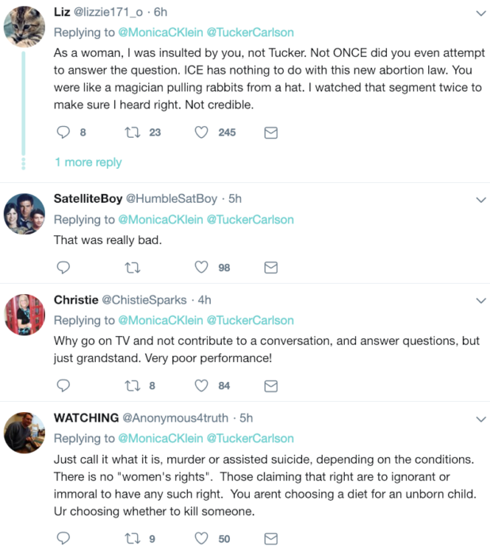Screen dimensions: 490x550
Task: Open @HumbleSatBoy profile handle
Action: point(171,198)
